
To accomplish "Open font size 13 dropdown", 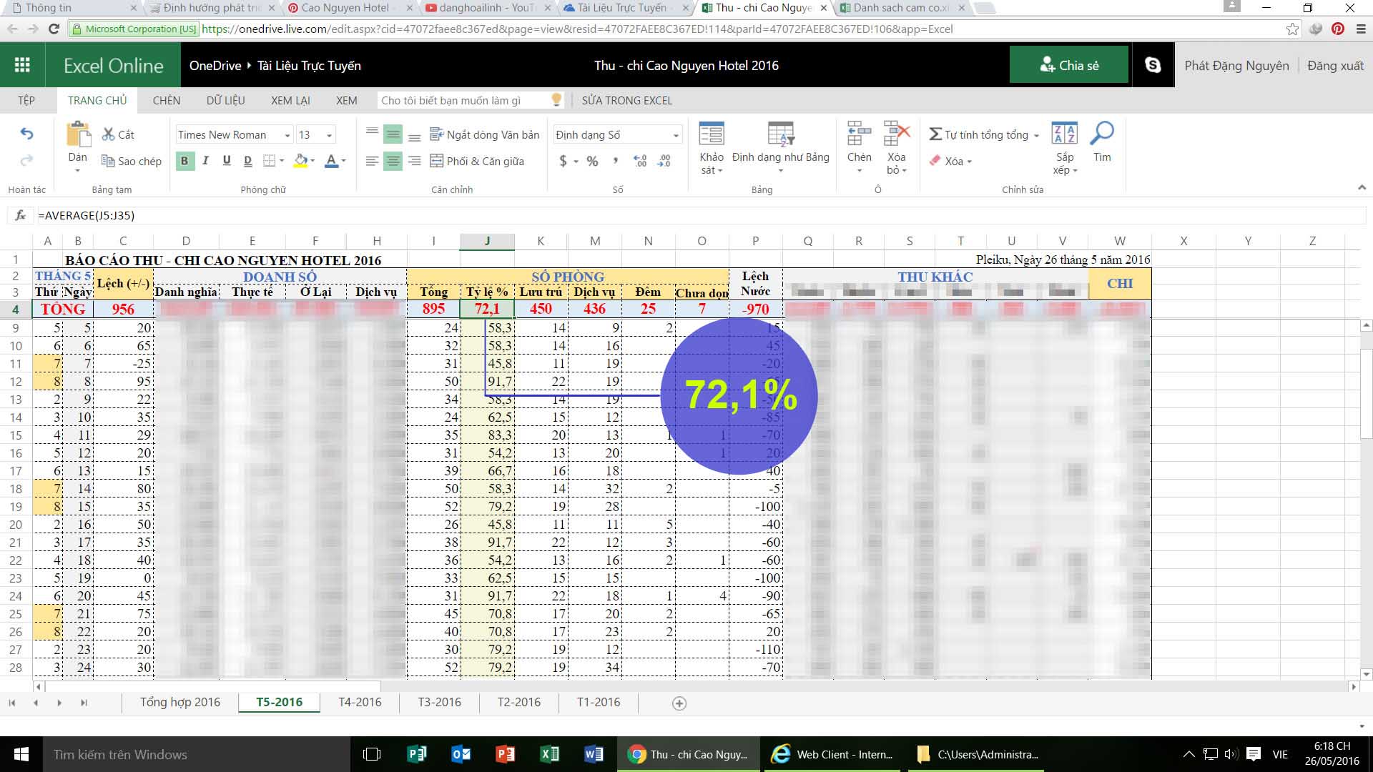I will click(x=329, y=135).
